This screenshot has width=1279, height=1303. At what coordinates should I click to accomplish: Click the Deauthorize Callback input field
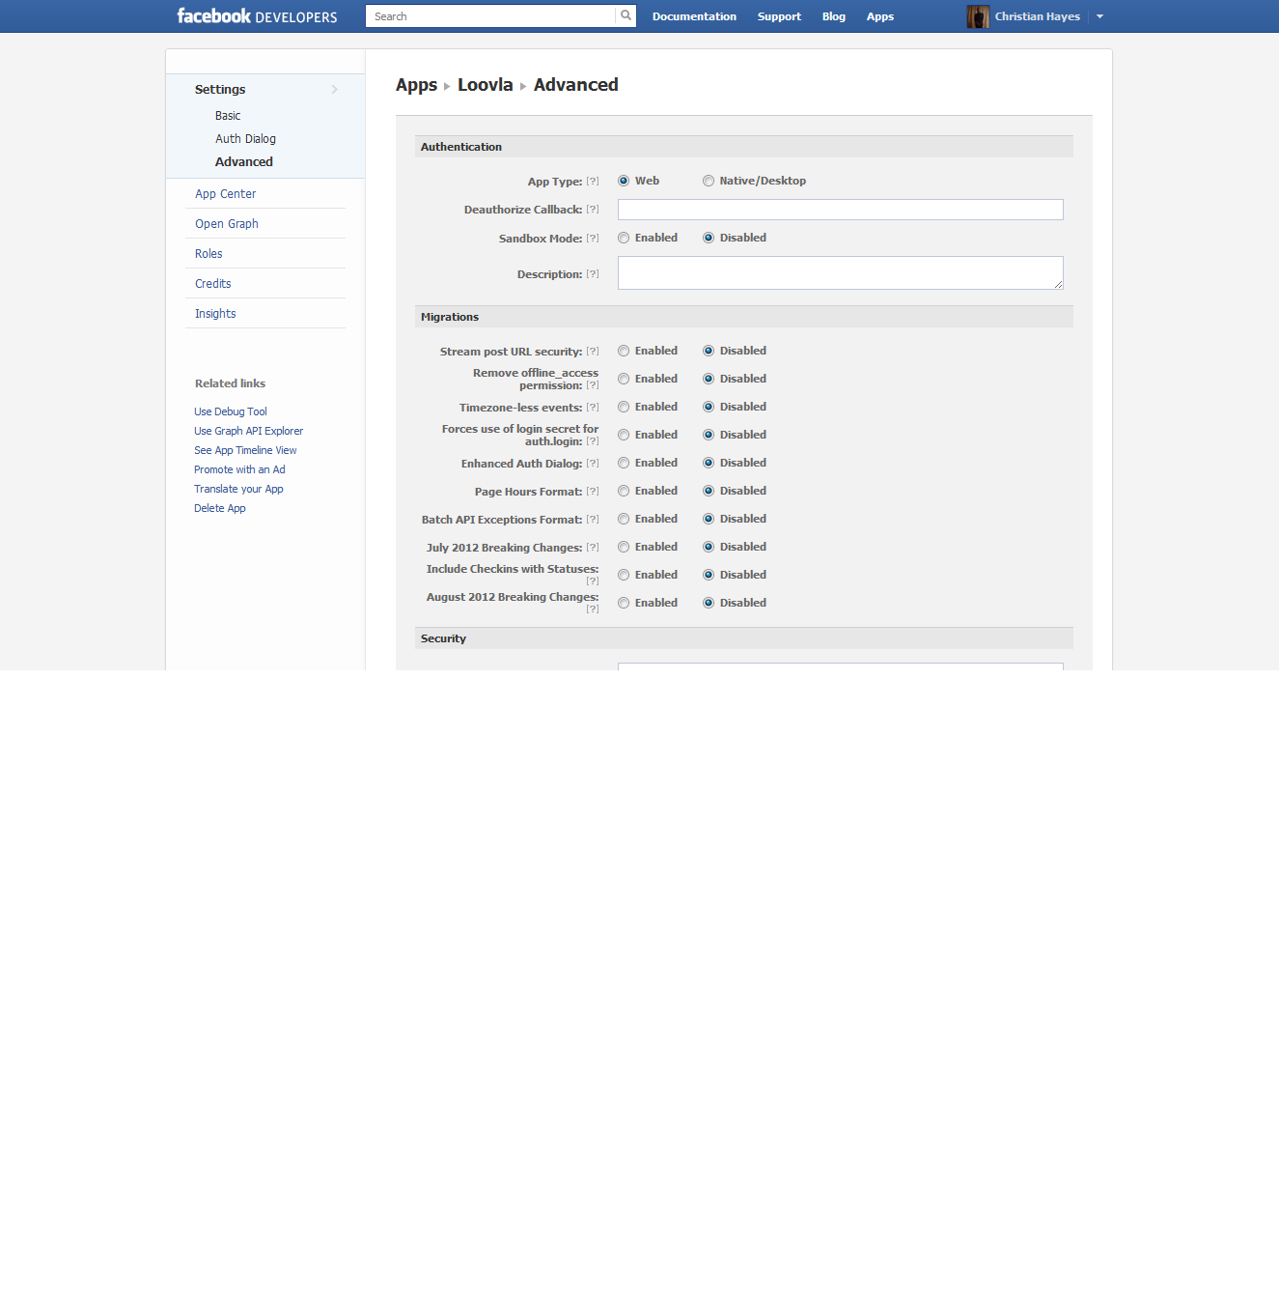(x=840, y=210)
